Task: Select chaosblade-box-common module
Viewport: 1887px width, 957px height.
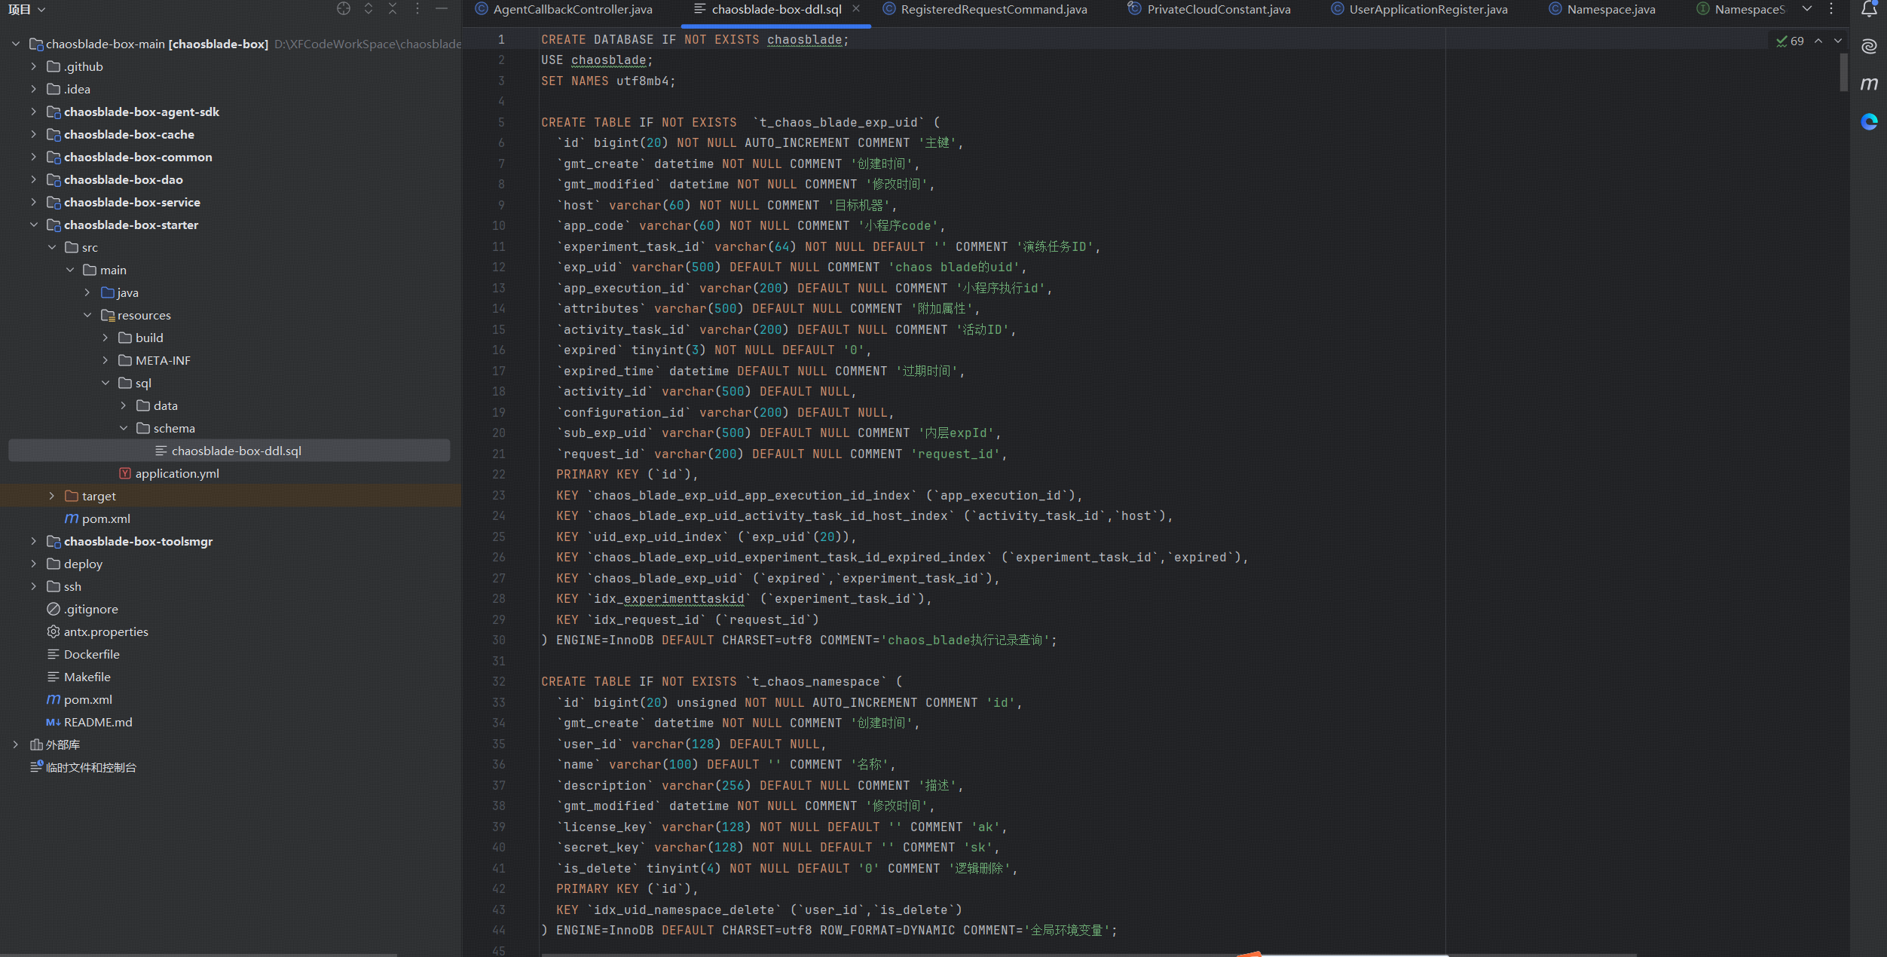Action: click(x=130, y=157)
